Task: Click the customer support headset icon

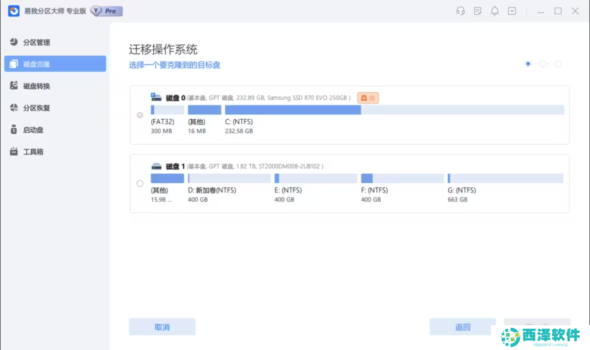Action: pos(460,11)
